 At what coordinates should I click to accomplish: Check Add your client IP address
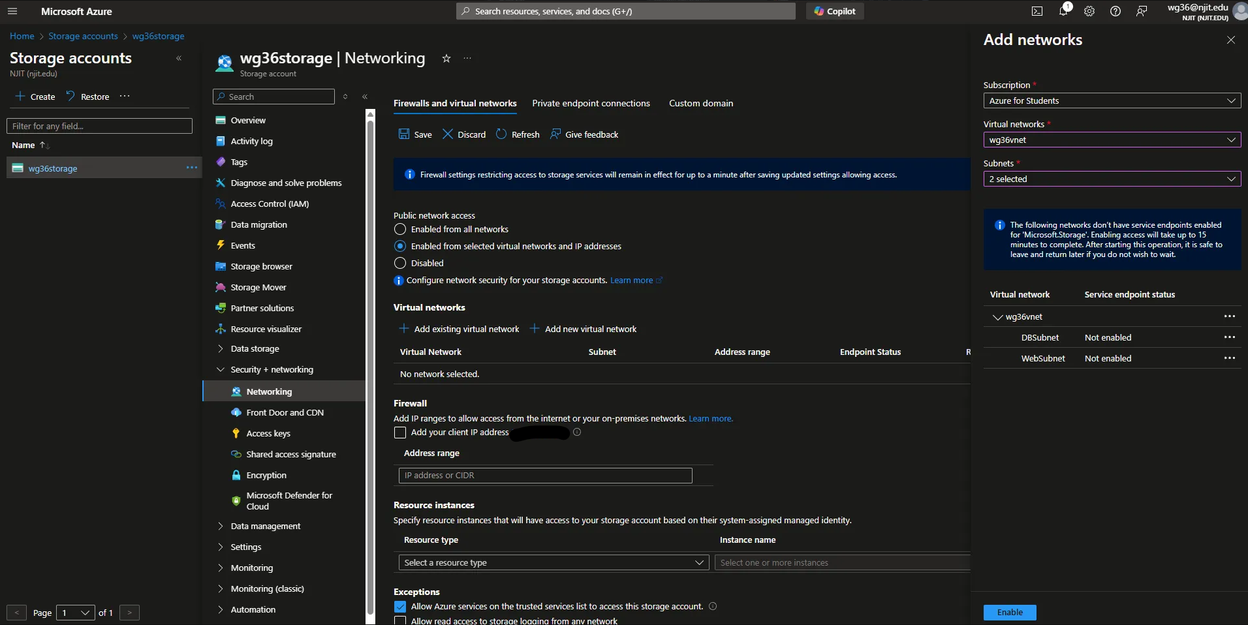[400, 433]
